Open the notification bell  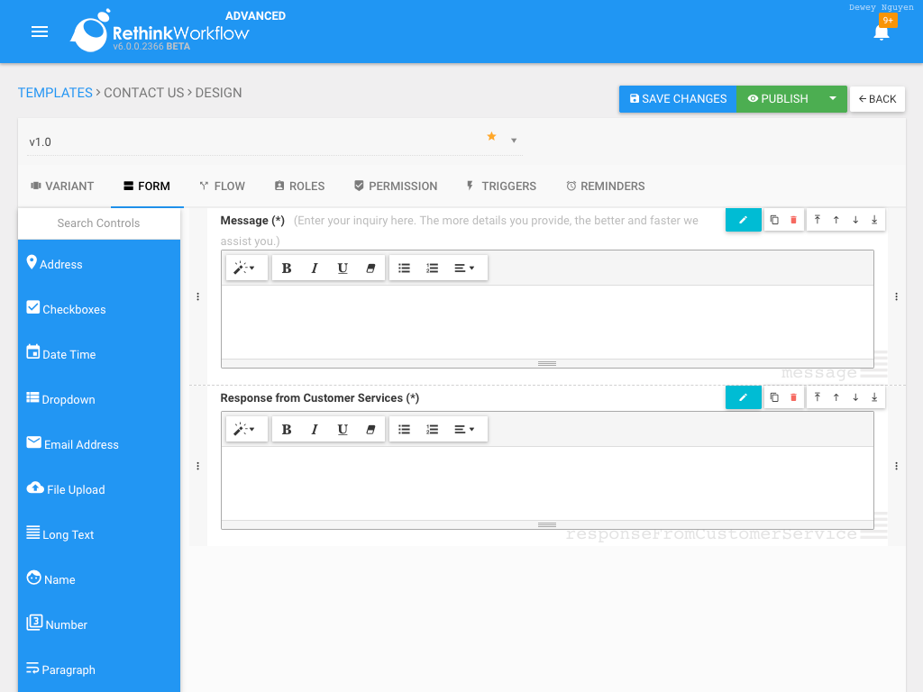click(881, 34)
